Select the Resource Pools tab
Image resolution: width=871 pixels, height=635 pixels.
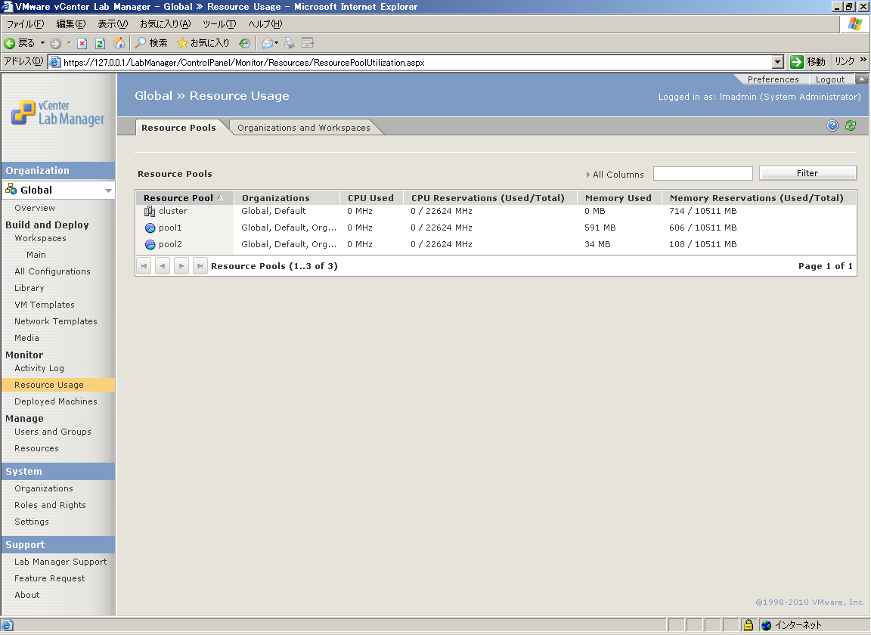[x=179, y=128]
